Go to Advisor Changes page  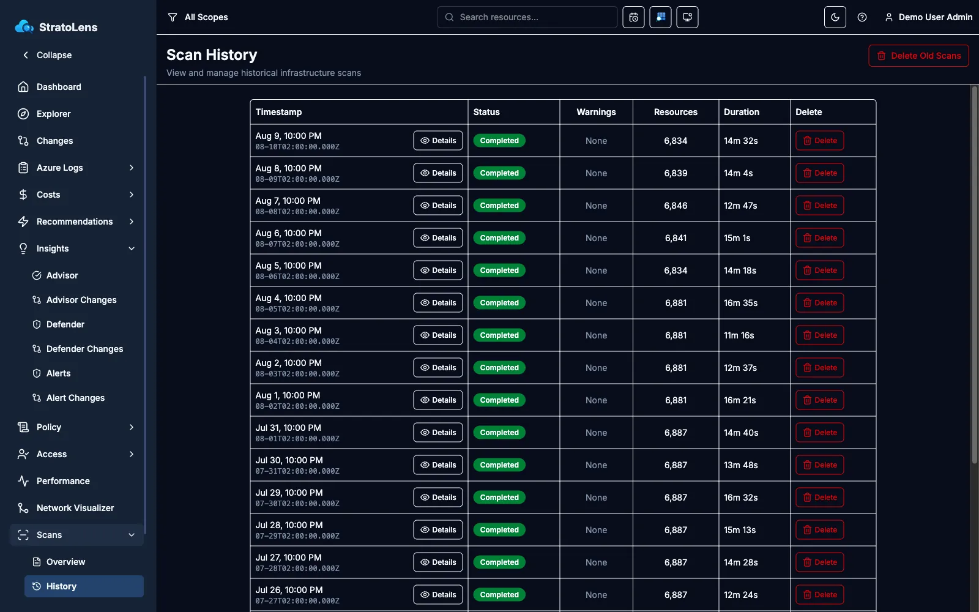(81, 300)
